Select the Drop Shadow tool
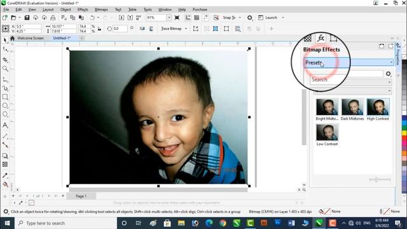The image size is (407, 229). (5, 156)
